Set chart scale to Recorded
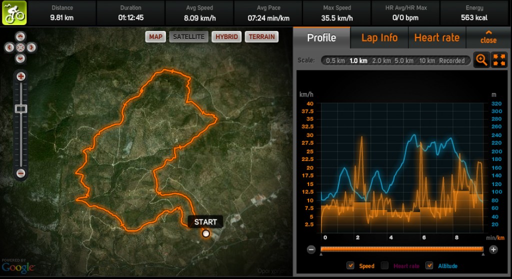This screenshot has height=279, width=512. [452, 61]
